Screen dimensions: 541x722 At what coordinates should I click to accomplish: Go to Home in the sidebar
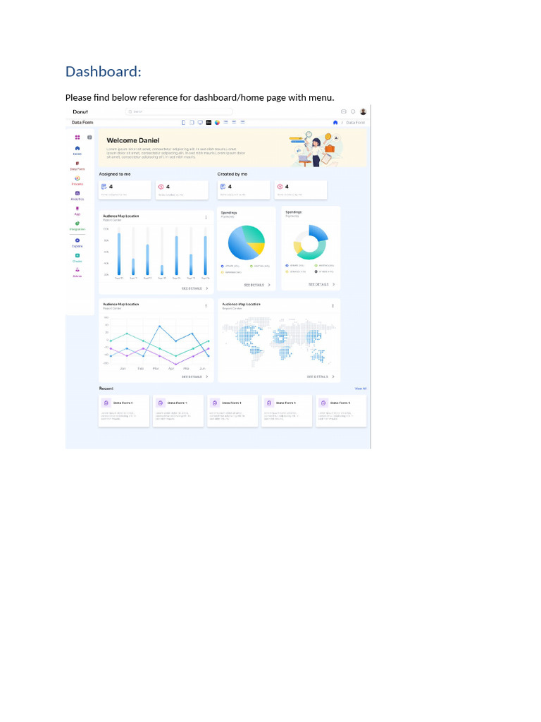click(77, 151)
